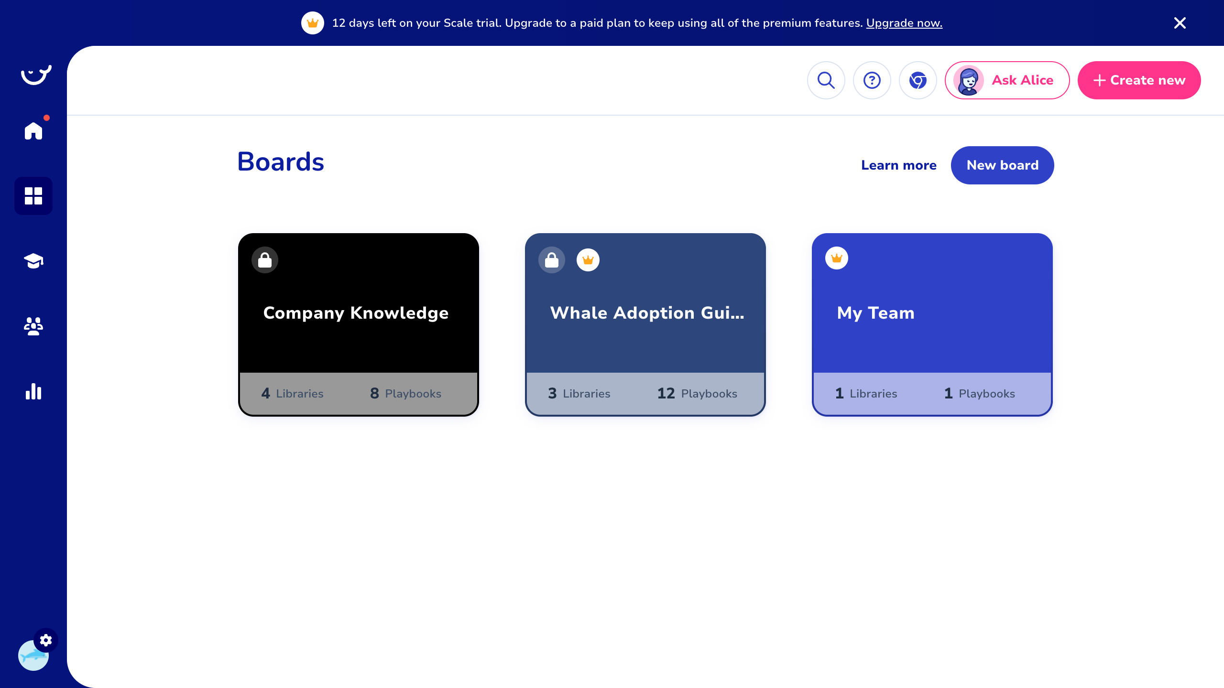This screenshot has width=1224, height=688.
Task: Click lock icon on Company Knowledge
Action: [x=265, y=260]
